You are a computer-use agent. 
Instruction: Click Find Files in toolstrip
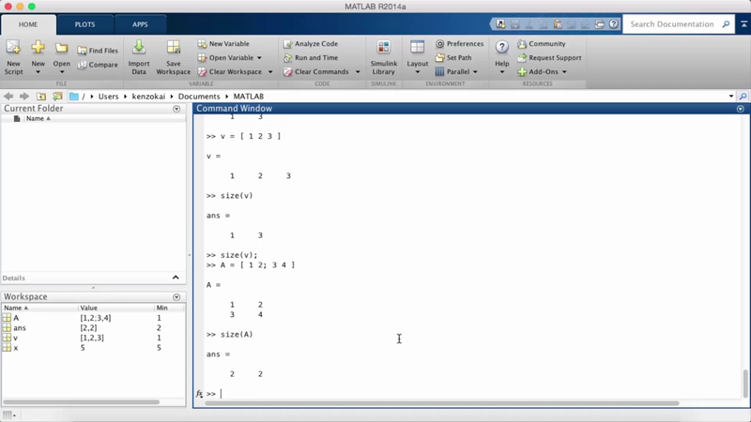click(98, 51)
